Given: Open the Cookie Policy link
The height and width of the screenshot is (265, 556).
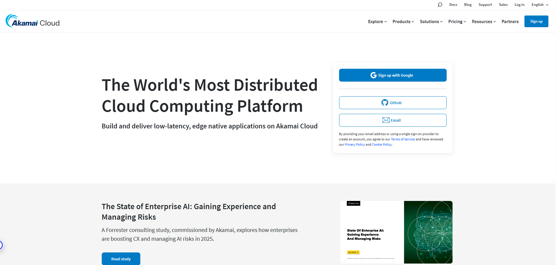Looking at the screenshot, I should pos(381,144).
